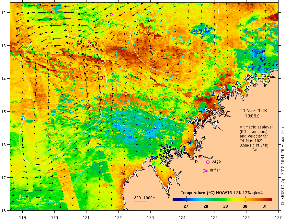Click the longitude label 125
Image resolution: width=285 pixels, height=220 pixels.
pos(214,217)
